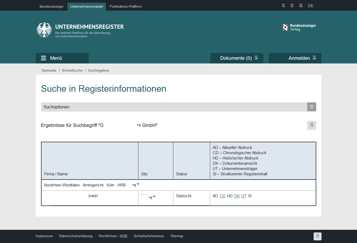Open the hamburger Menü icon
Screen dimensions: 357x243
[43, 58]
